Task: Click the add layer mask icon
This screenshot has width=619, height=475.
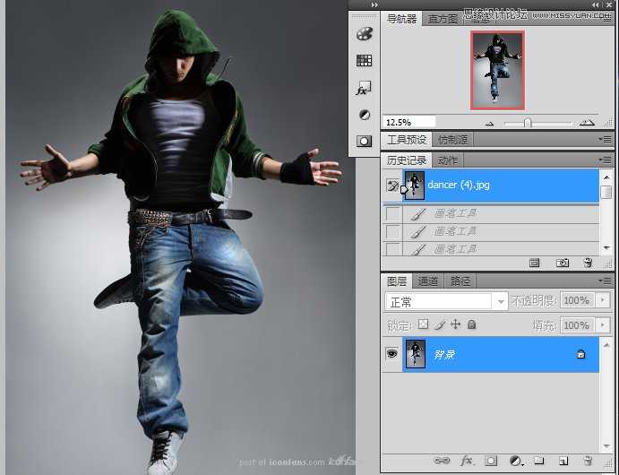Action: pos(491,461)
